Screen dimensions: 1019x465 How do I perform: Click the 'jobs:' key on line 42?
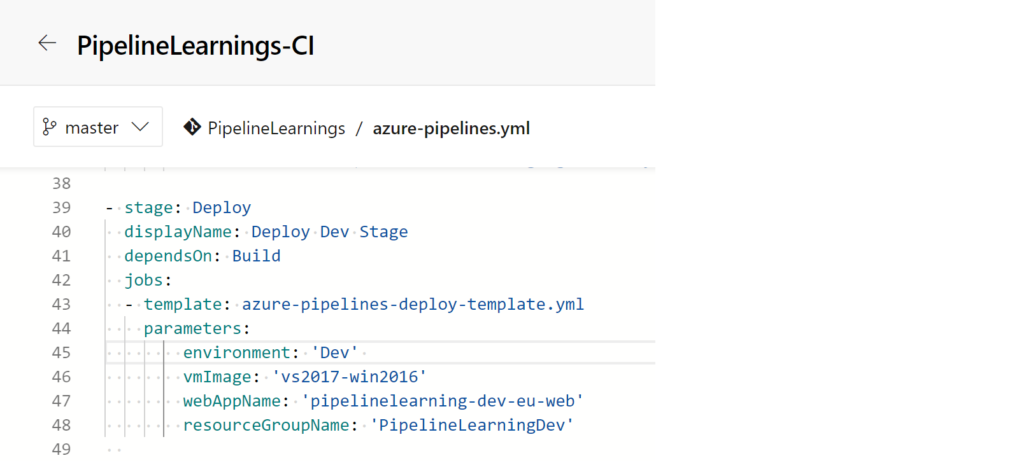click(147, 281)
